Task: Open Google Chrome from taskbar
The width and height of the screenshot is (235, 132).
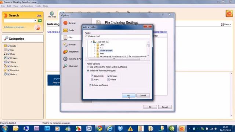Action: [99, 128]
